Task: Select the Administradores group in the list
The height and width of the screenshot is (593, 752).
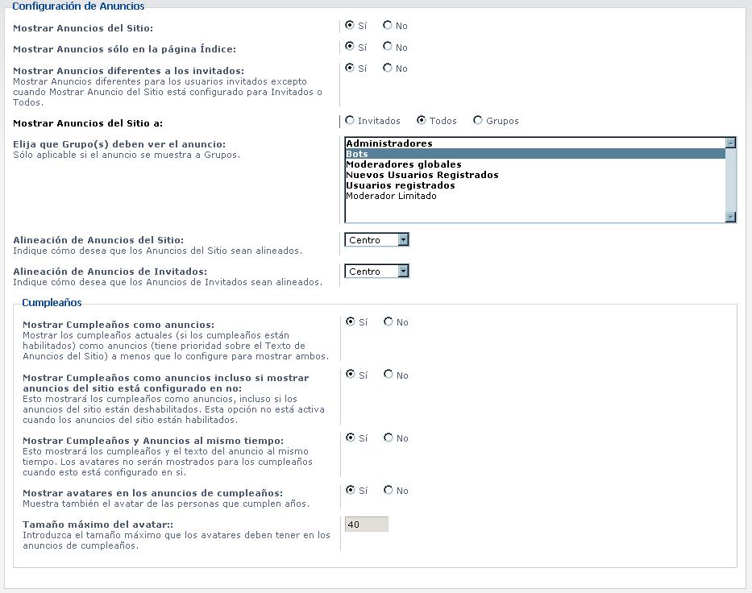Action: click(x=403, y=143)
